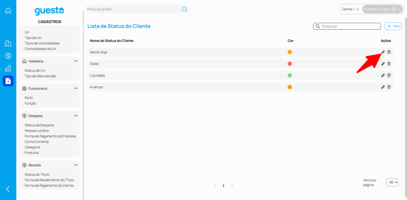Edit the Liquidada status with pencil icon

pyautogui.click(x=383, y=75)
